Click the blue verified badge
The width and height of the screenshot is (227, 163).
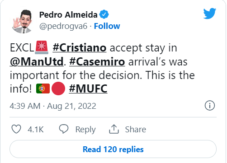coord(104,14)
